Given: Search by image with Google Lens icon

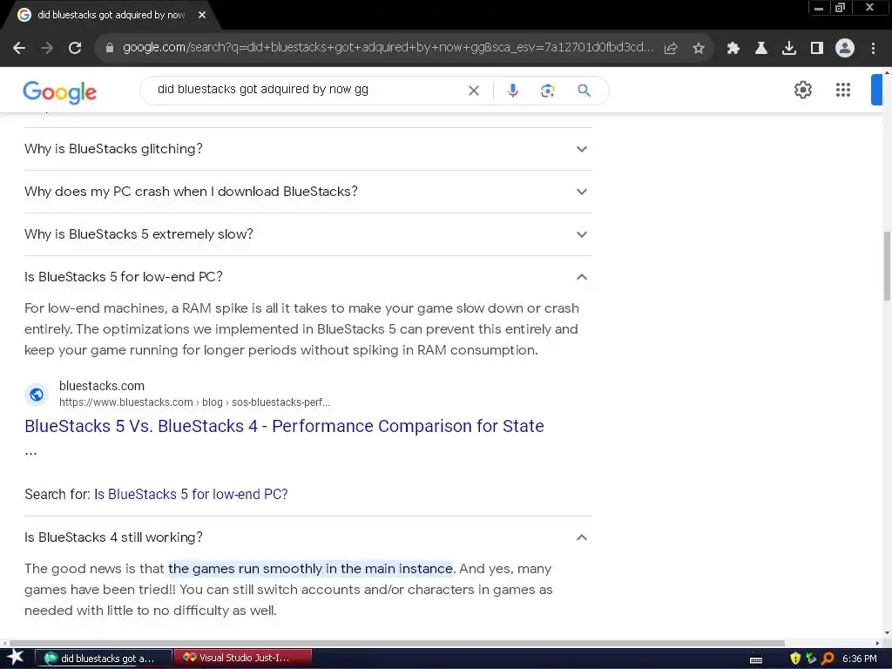Looking at the screenshot, I should (548, 91).
